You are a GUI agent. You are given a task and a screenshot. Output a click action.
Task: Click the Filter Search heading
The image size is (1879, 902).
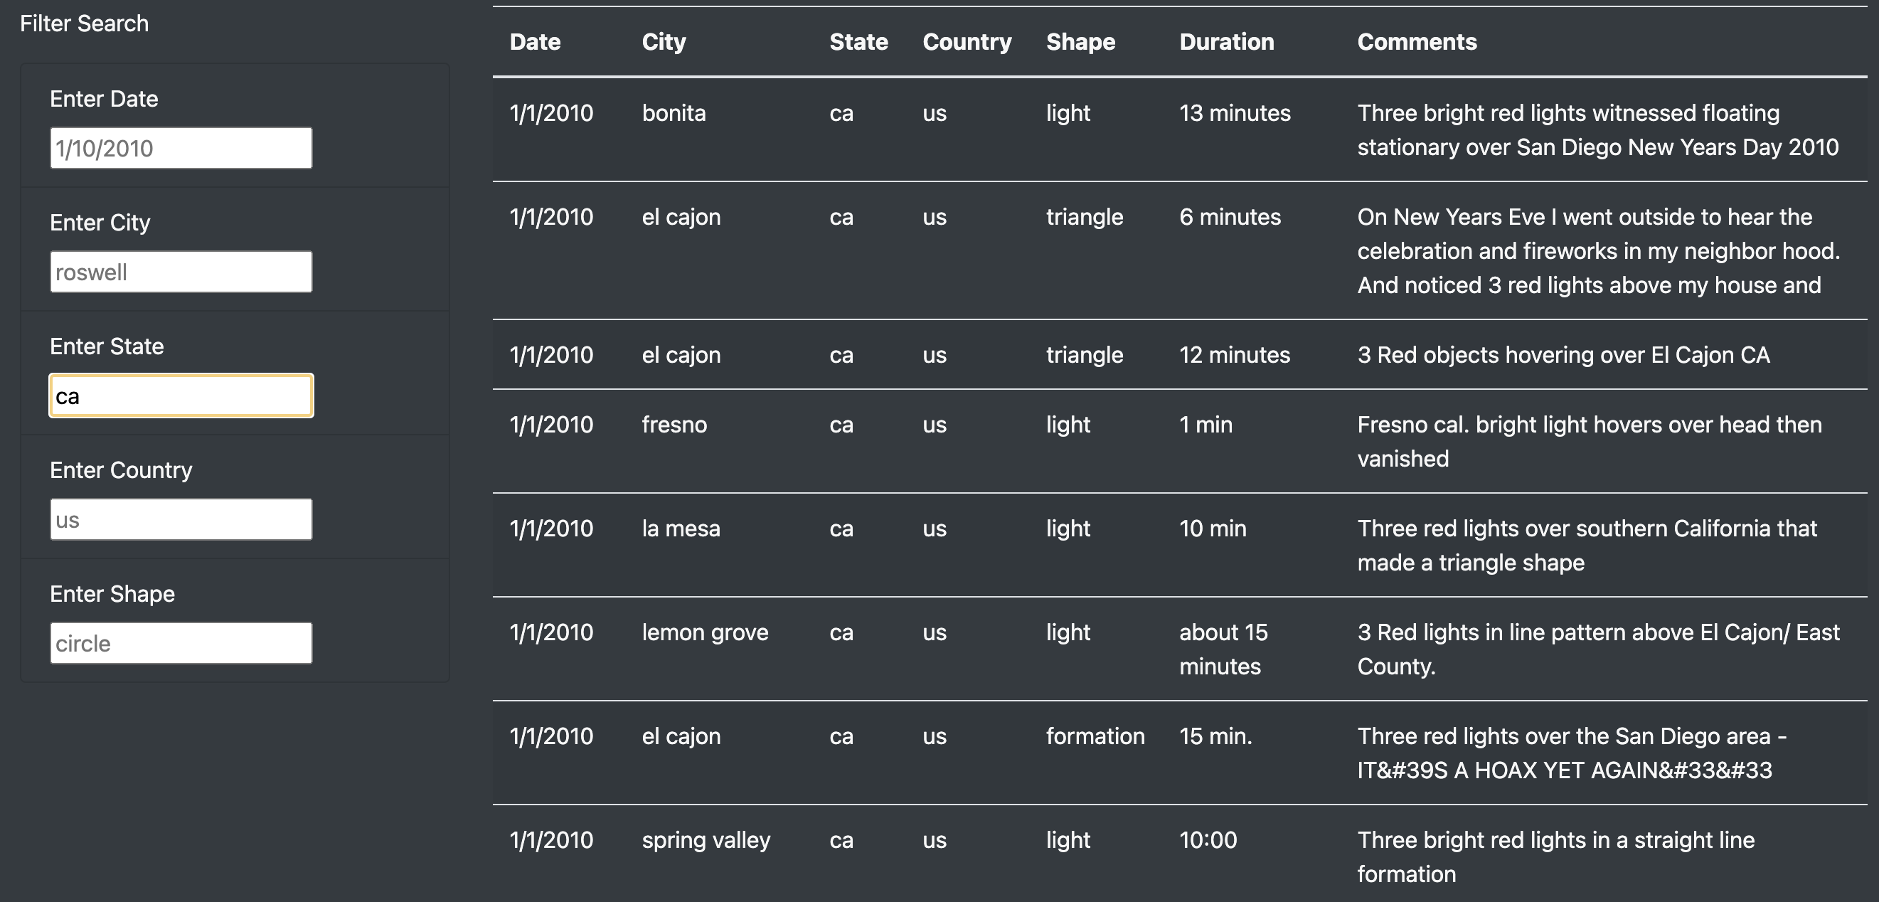(84, 23)
